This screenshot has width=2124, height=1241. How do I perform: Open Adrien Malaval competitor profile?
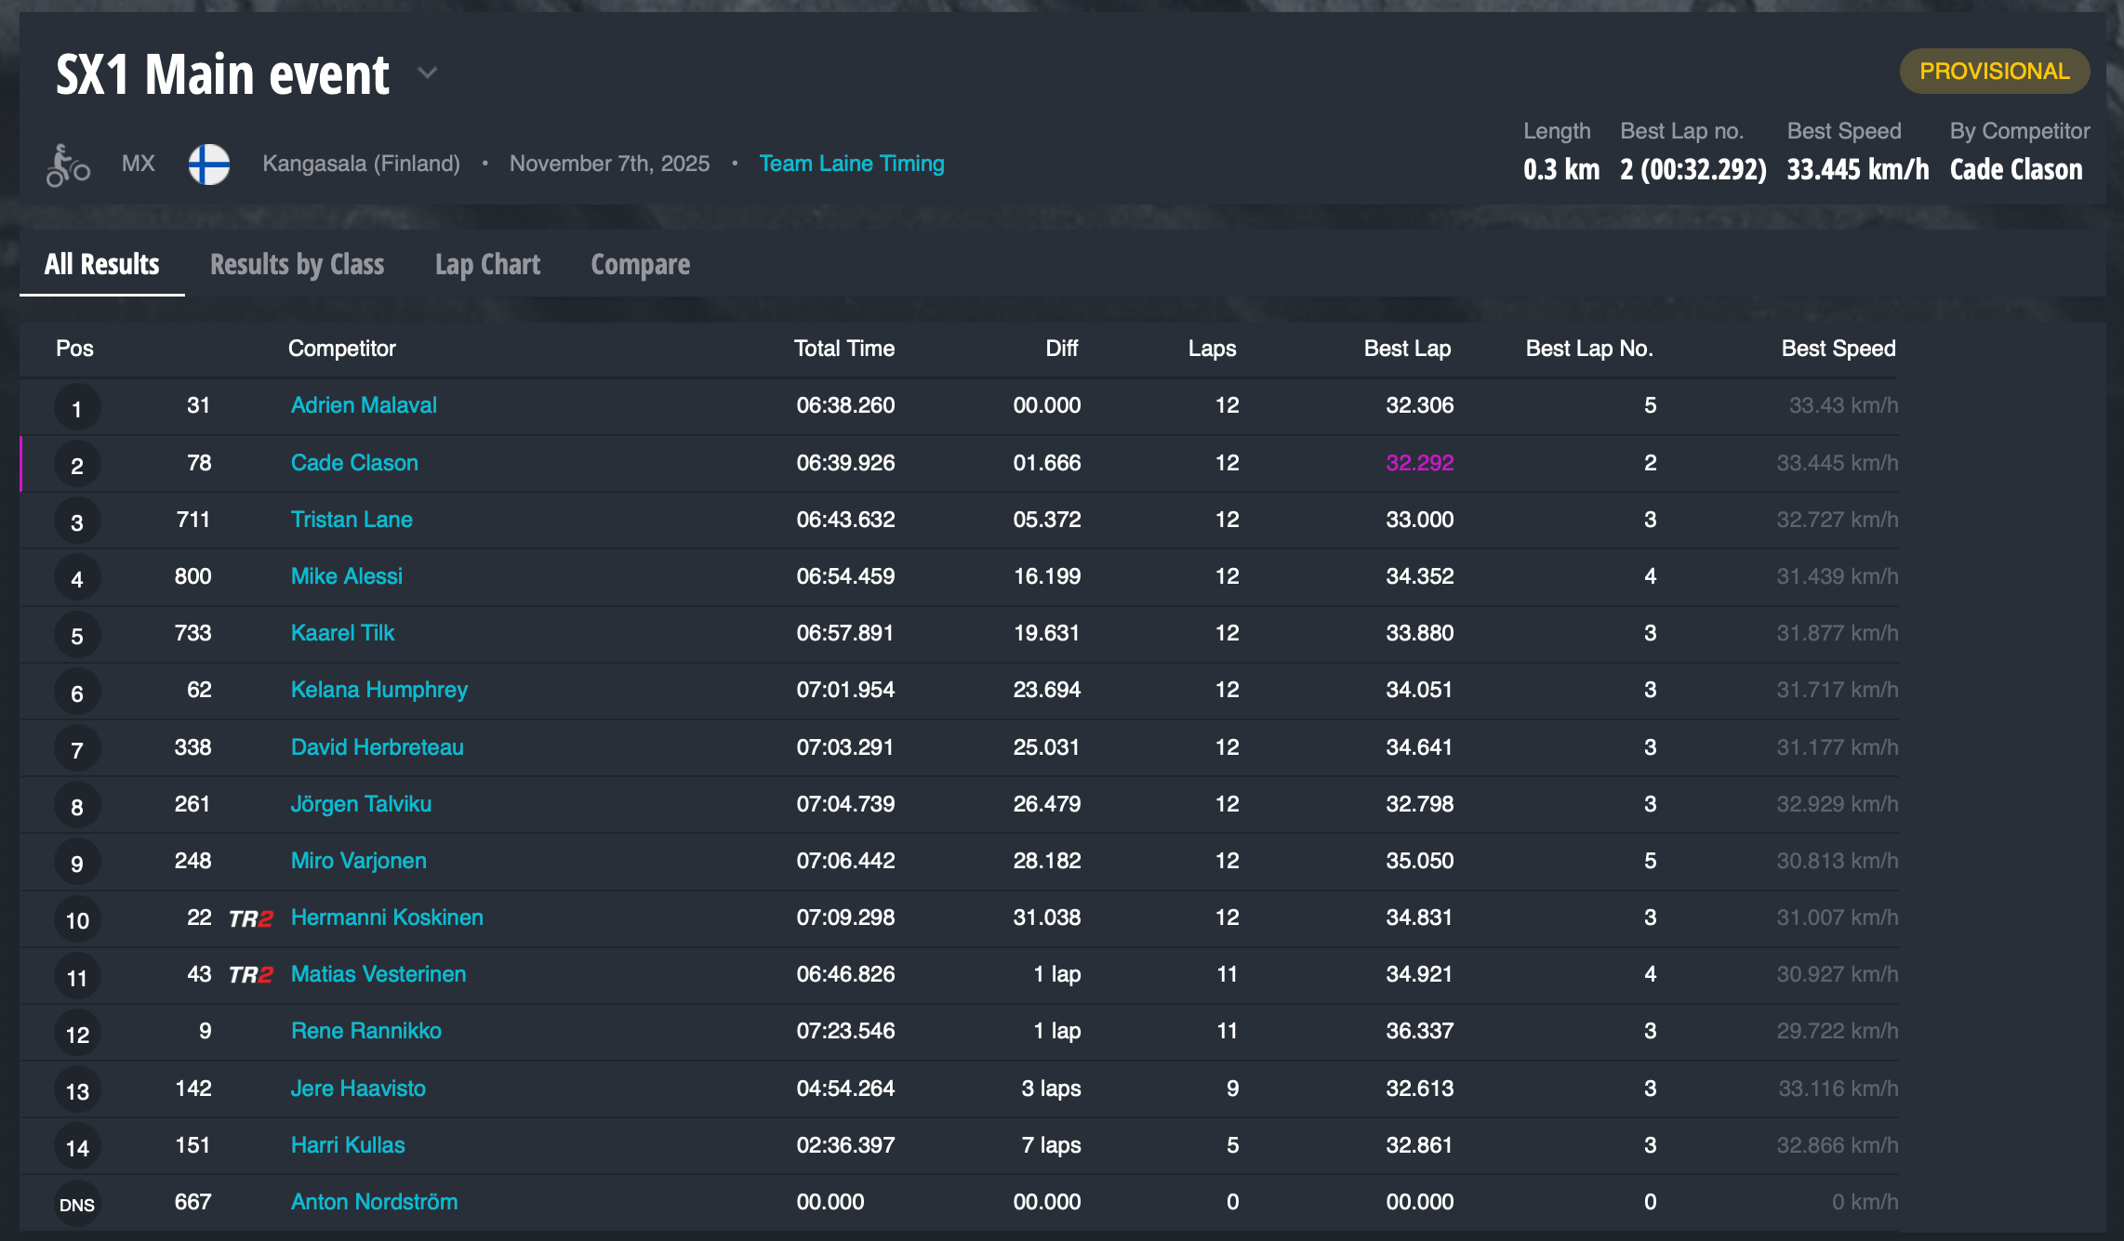click(364, 405)
